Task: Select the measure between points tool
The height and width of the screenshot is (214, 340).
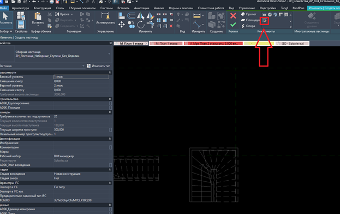Action: 197,24
